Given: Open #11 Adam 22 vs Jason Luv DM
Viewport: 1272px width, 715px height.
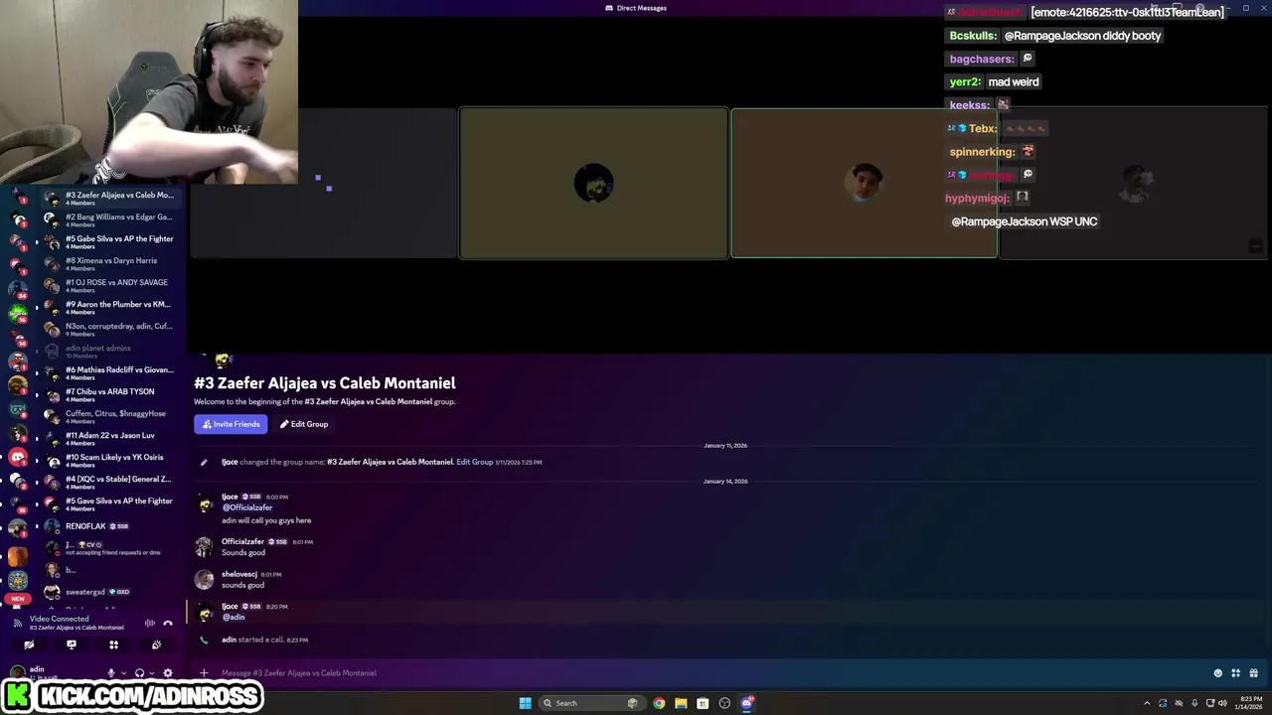Looking at the screenshot, I should click(x=111, y=439).
